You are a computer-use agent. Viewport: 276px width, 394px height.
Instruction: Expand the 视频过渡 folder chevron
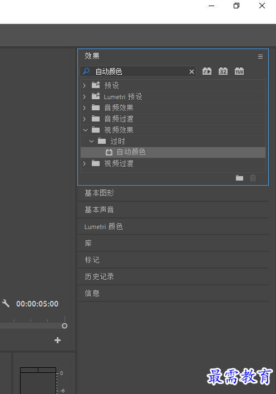tap(85, 164)
